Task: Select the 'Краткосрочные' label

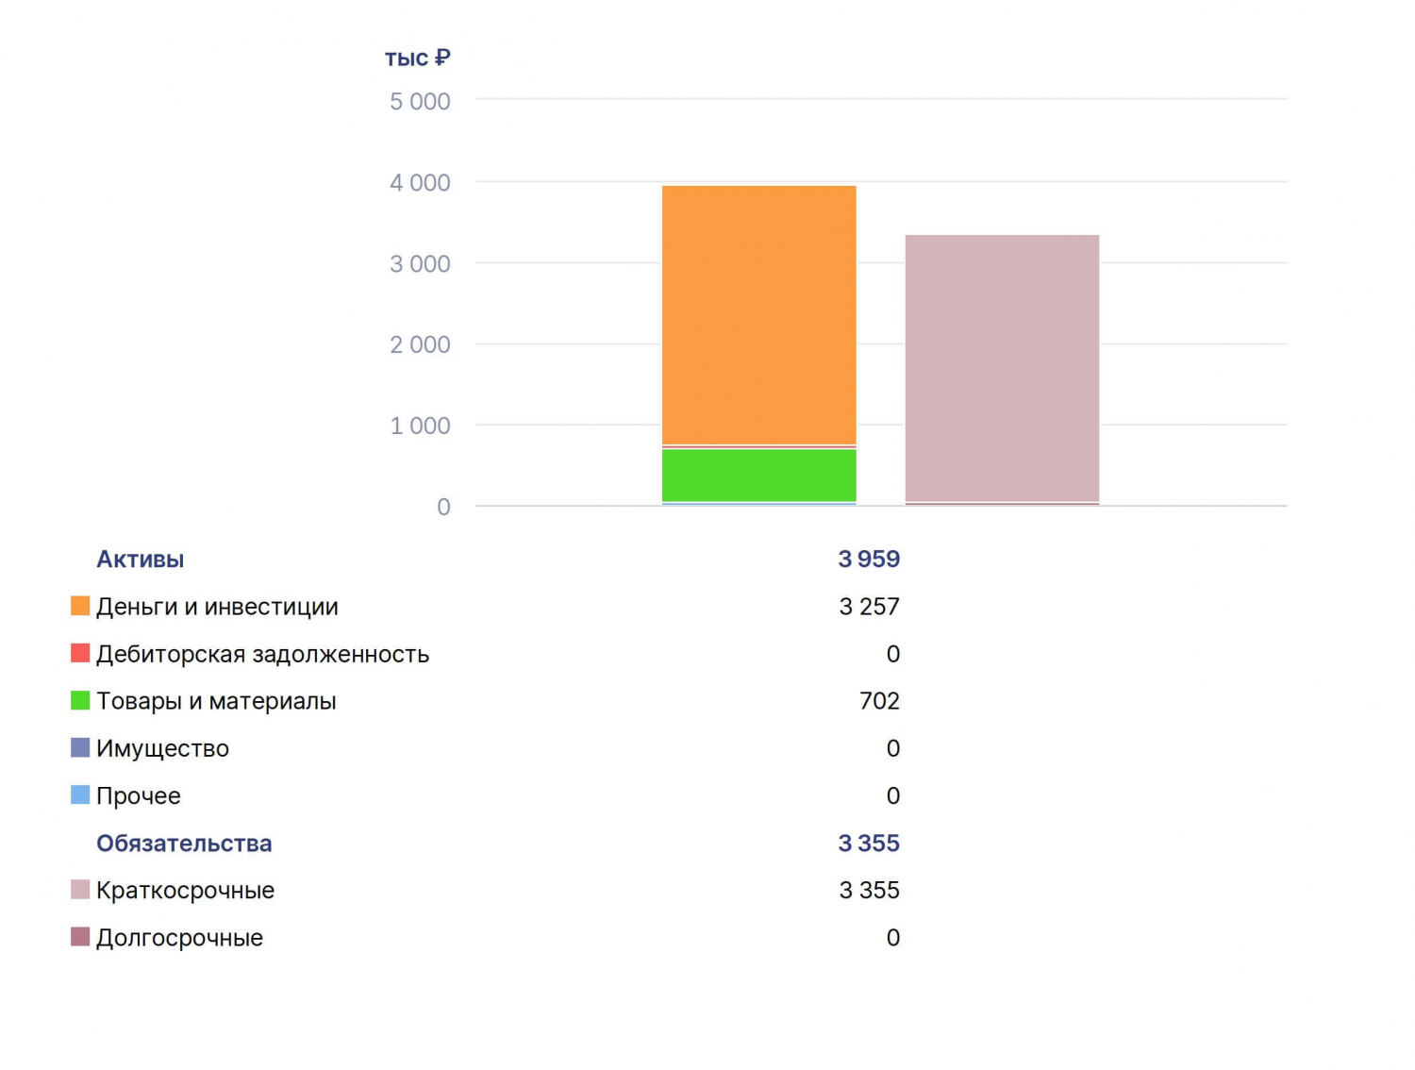Action: pos(185,891)
